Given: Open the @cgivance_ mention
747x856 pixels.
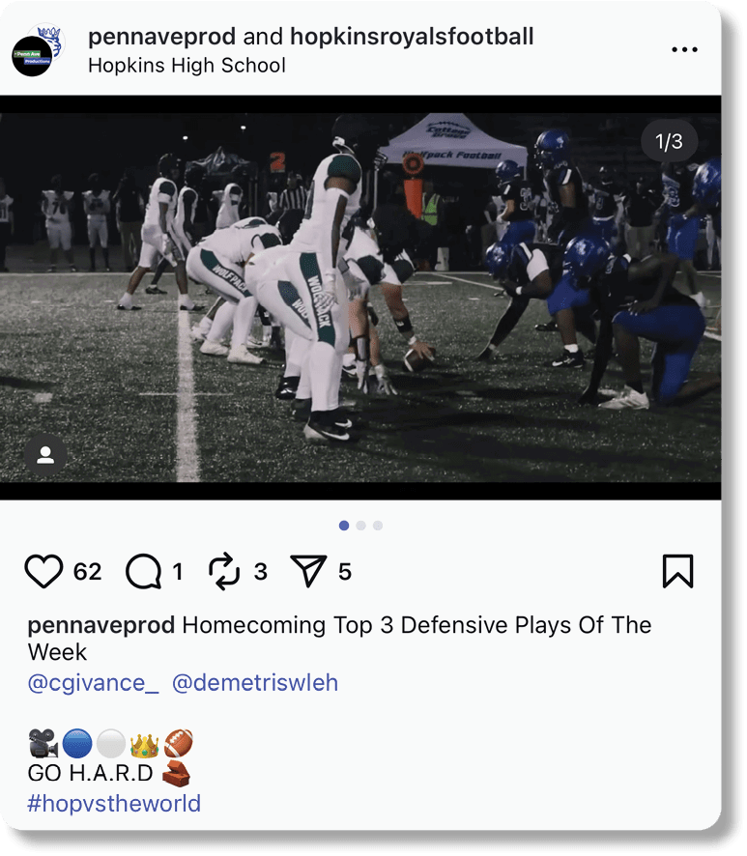Looking at the screenshot, I should pyautogui.click(x=94, y=683).
